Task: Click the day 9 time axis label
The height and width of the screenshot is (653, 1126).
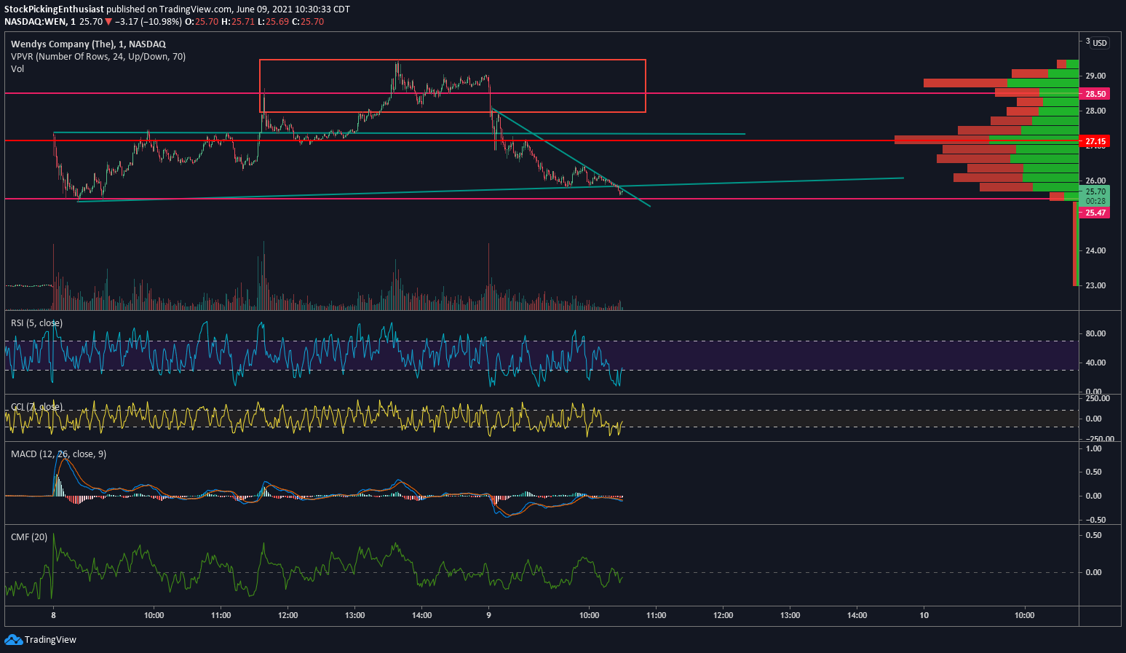Action: click(489, 615)
